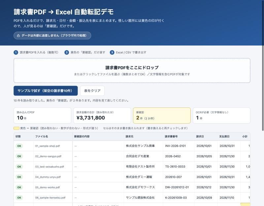Click the step 2 number badge
The image size is (264, 206).
(67, 52)
